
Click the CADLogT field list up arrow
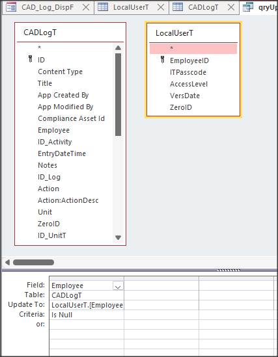click(118, 48)
